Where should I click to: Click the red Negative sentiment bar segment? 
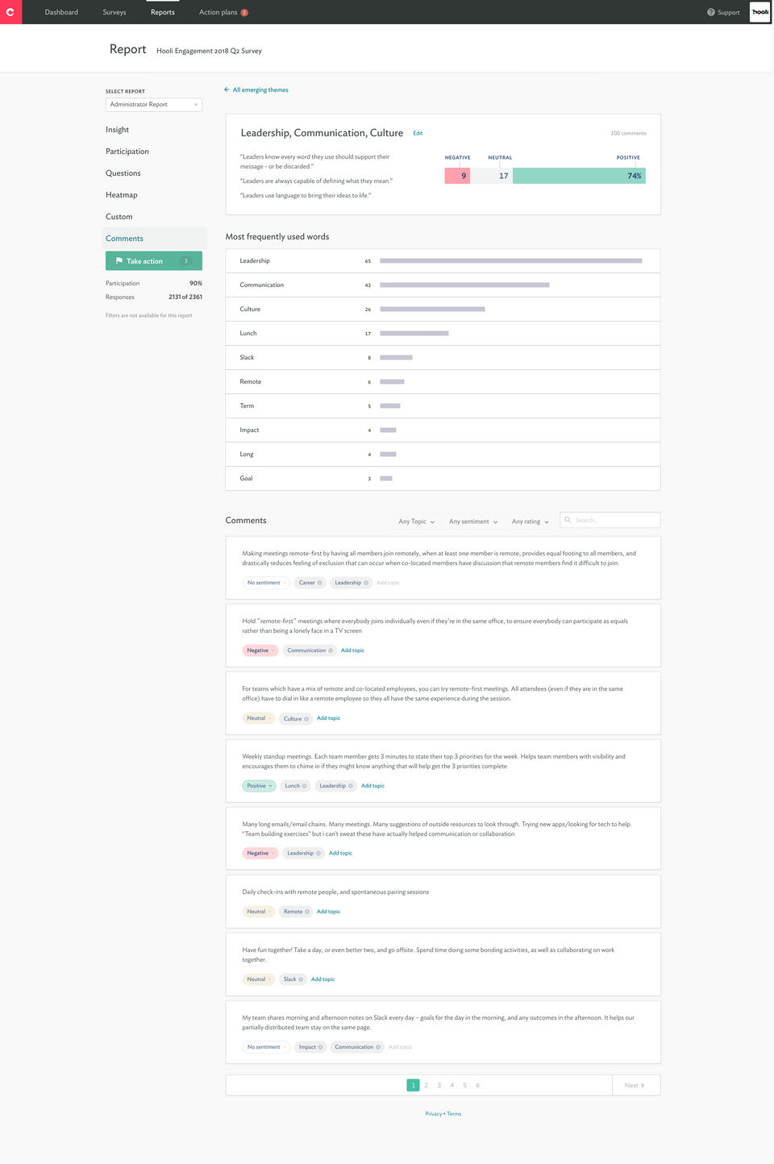click(457, 176)
